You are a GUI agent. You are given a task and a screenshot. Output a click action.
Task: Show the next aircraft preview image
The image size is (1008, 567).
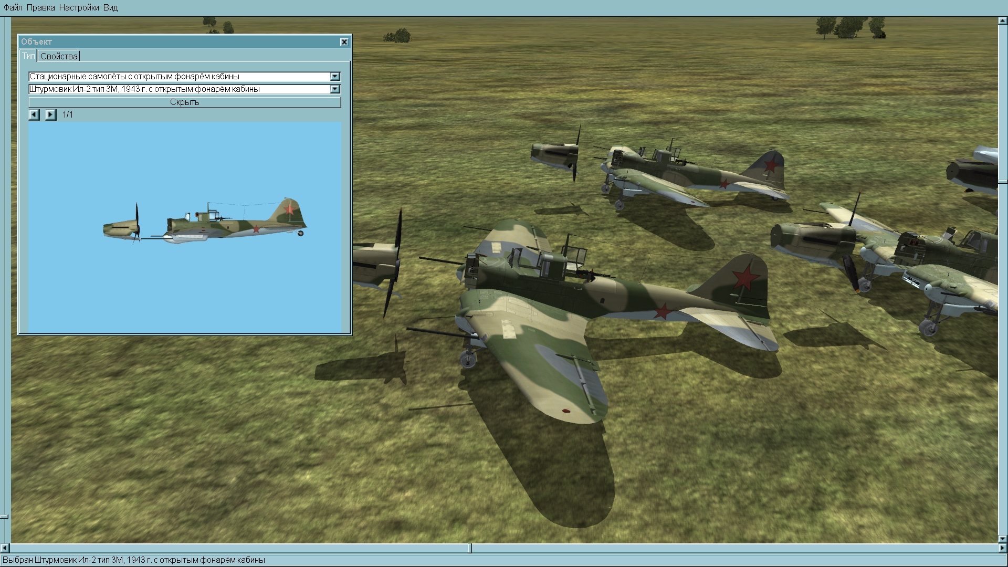coord(50,114)
